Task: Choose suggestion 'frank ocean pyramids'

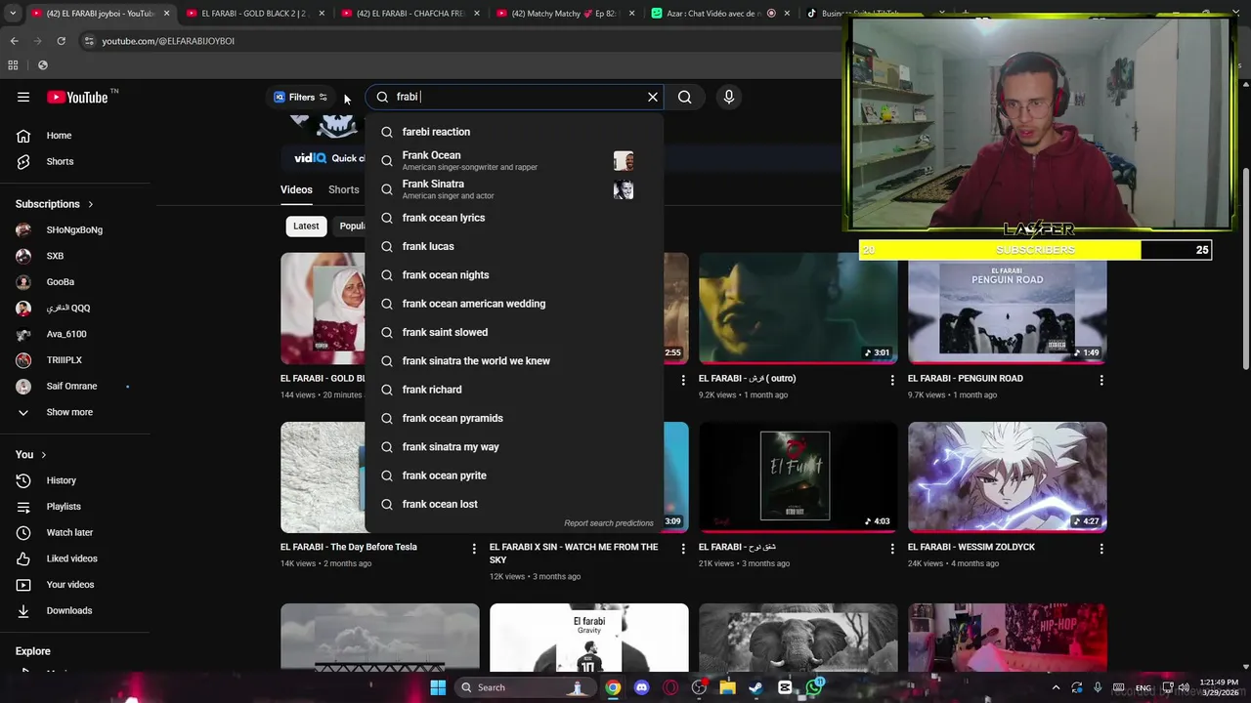Action: click(x=514, y=418)
